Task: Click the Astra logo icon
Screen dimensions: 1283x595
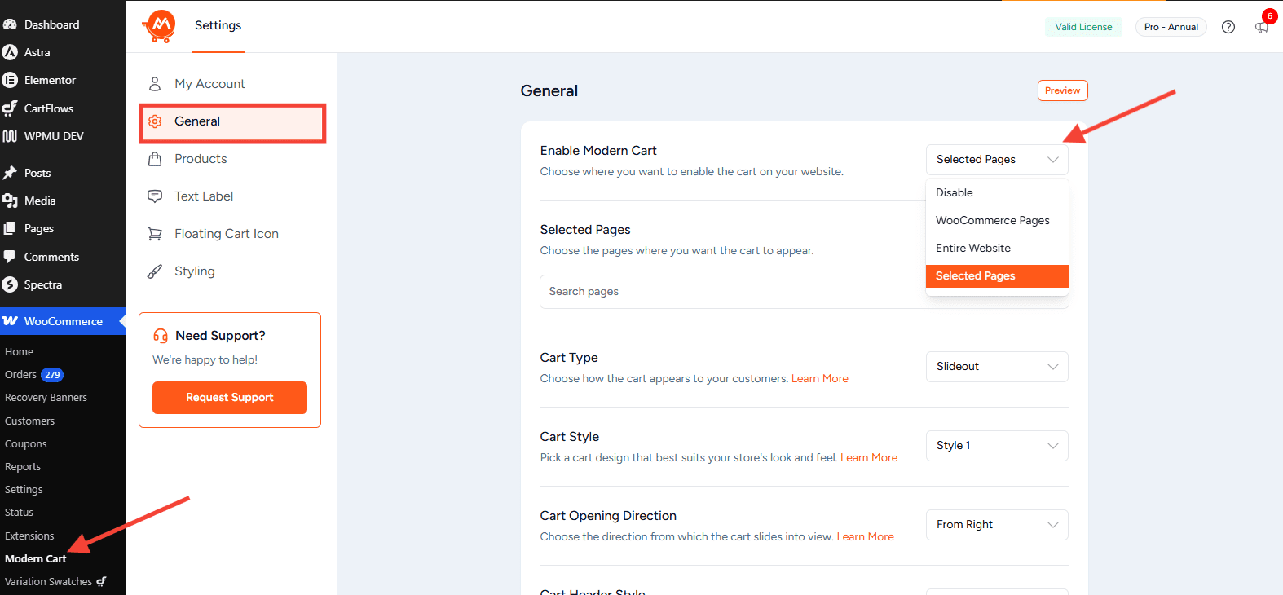Action: coord(10,52)
